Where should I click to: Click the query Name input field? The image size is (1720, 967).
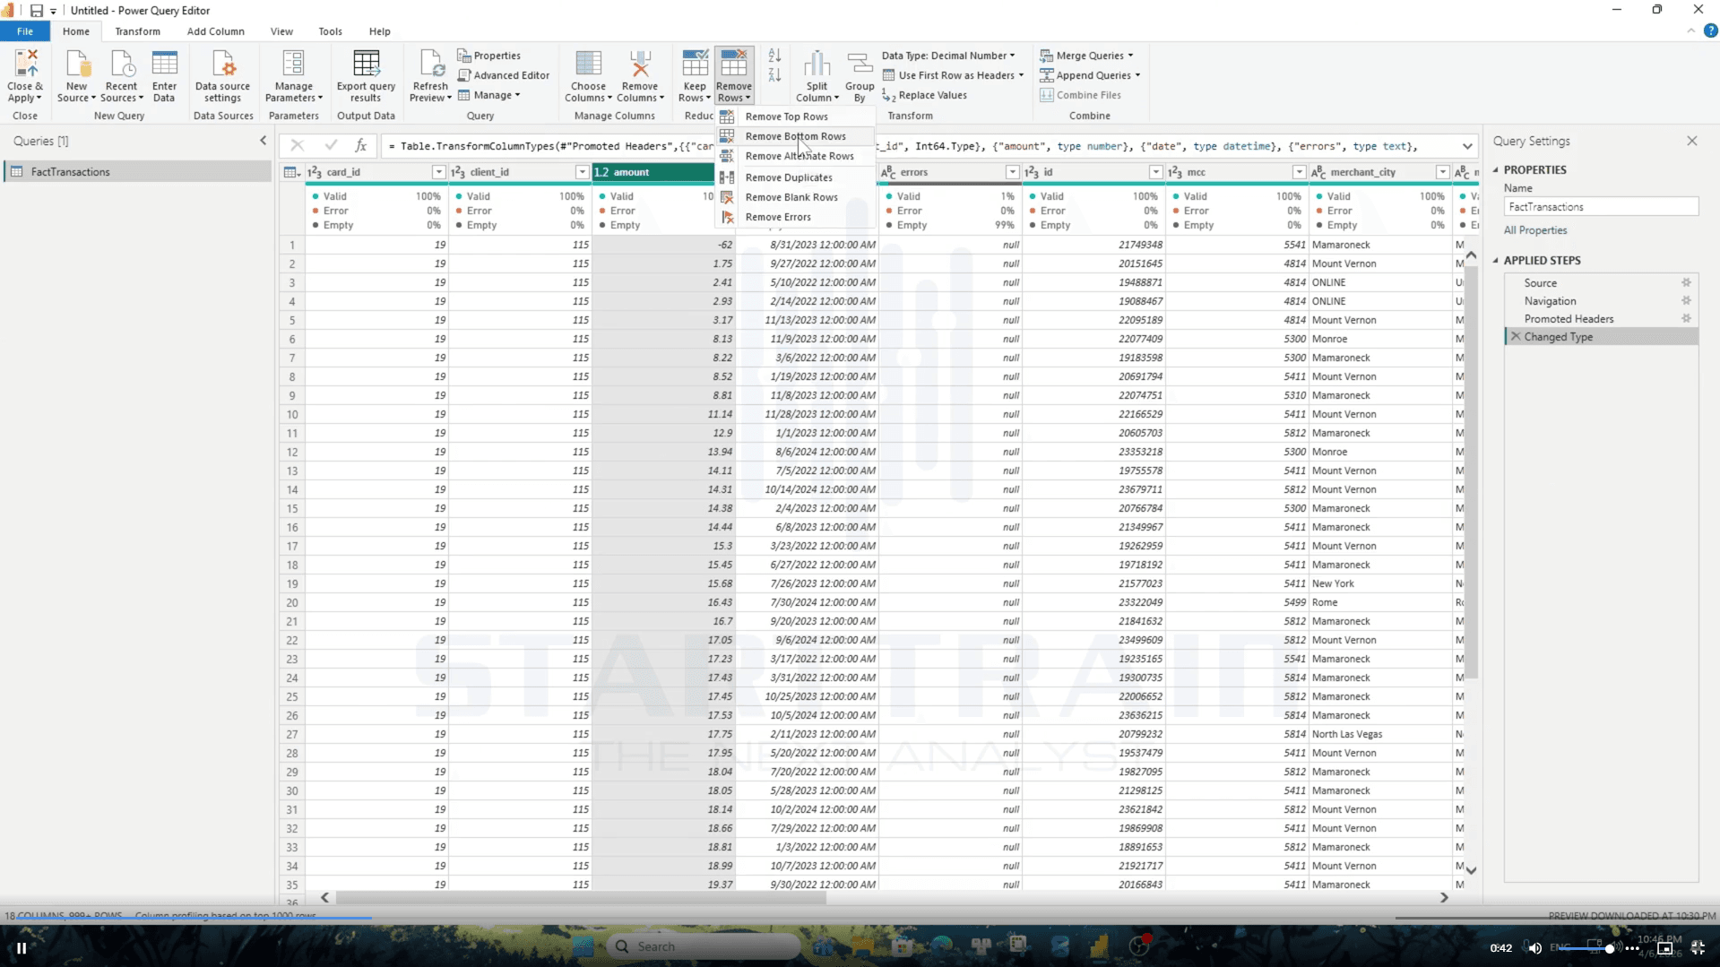[1601, 207]
